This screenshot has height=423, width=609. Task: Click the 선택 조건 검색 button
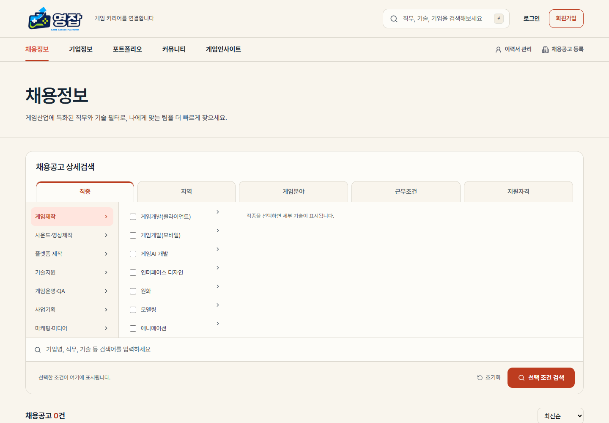click(541, 378)
